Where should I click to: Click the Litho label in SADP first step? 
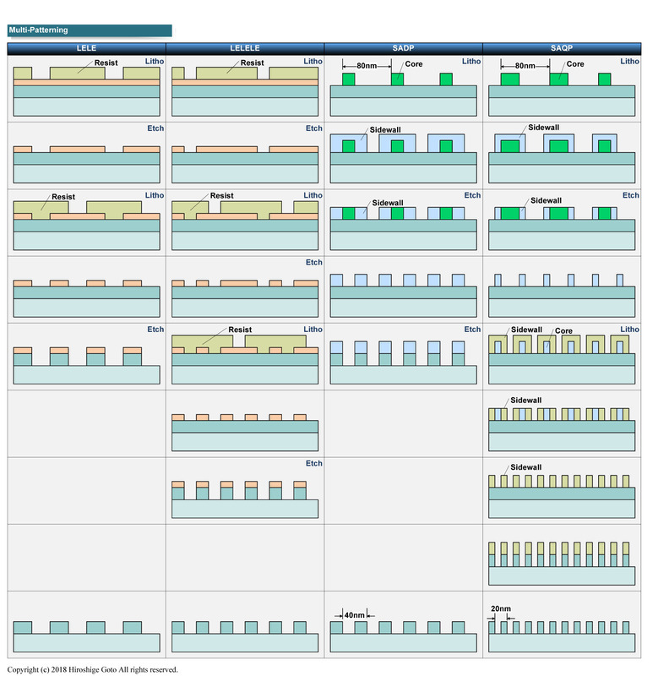(471, 62)
